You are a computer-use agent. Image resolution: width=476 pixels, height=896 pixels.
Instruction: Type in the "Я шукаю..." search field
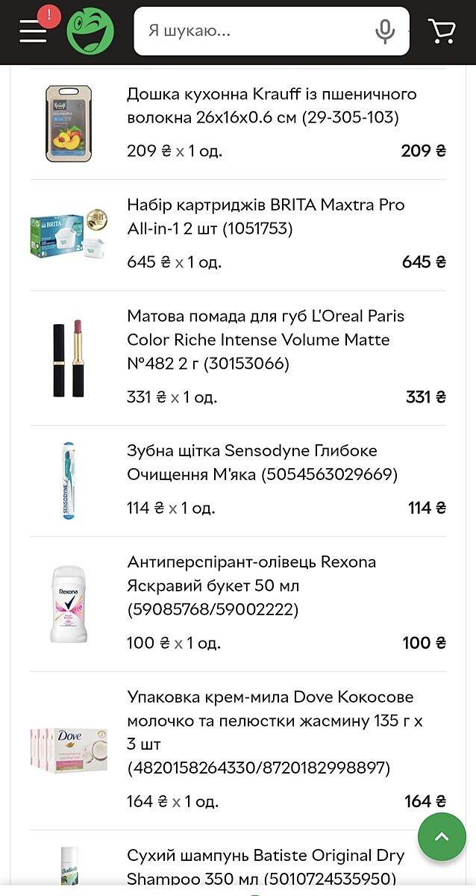coord(254,31)
